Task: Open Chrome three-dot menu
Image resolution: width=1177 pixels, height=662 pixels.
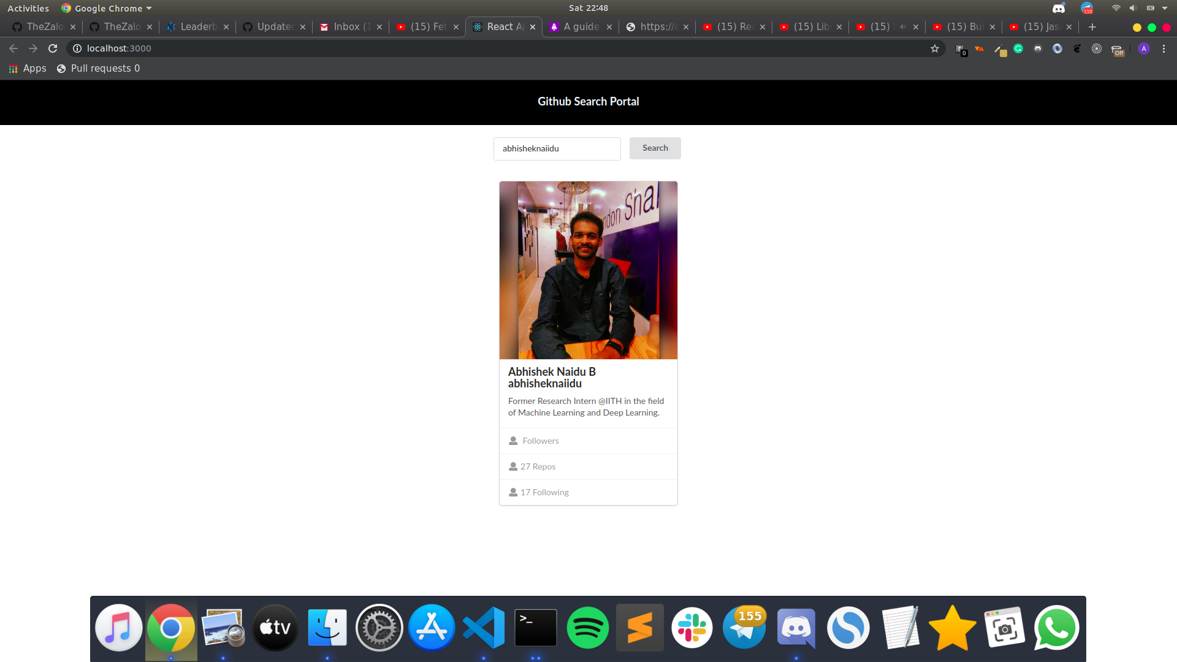Action: tap(1164, 48)
